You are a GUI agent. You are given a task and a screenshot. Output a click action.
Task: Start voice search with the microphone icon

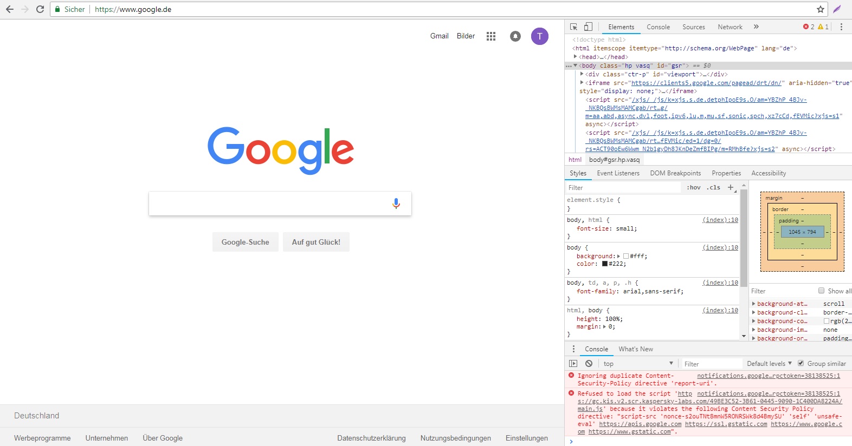click(x=396, y=204)
